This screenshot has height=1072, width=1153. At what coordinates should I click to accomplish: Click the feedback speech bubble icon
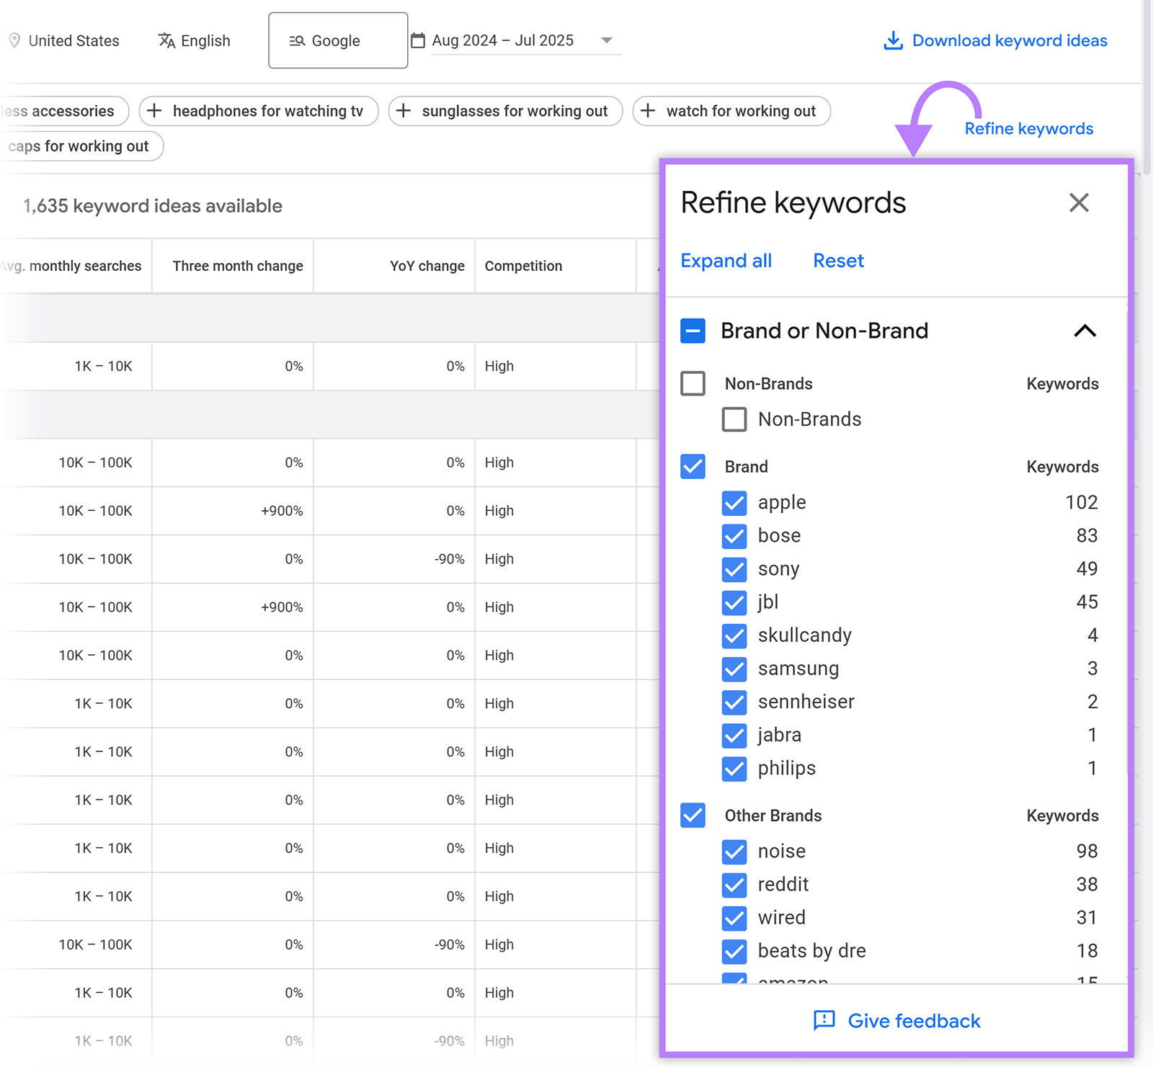coord(825,1021)
